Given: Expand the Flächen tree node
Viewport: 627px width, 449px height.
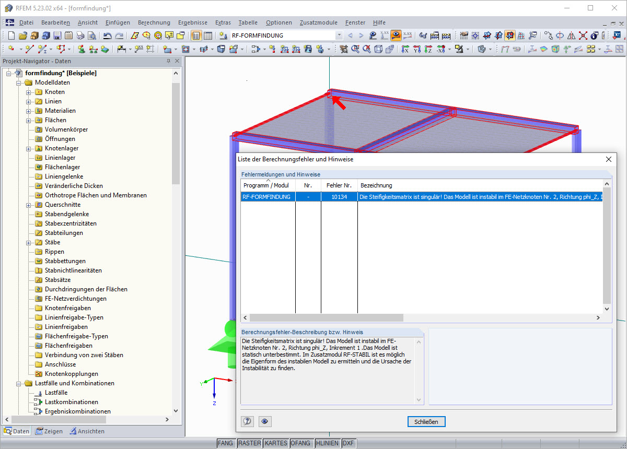Looking at the screenshot, I should [29, 120].
